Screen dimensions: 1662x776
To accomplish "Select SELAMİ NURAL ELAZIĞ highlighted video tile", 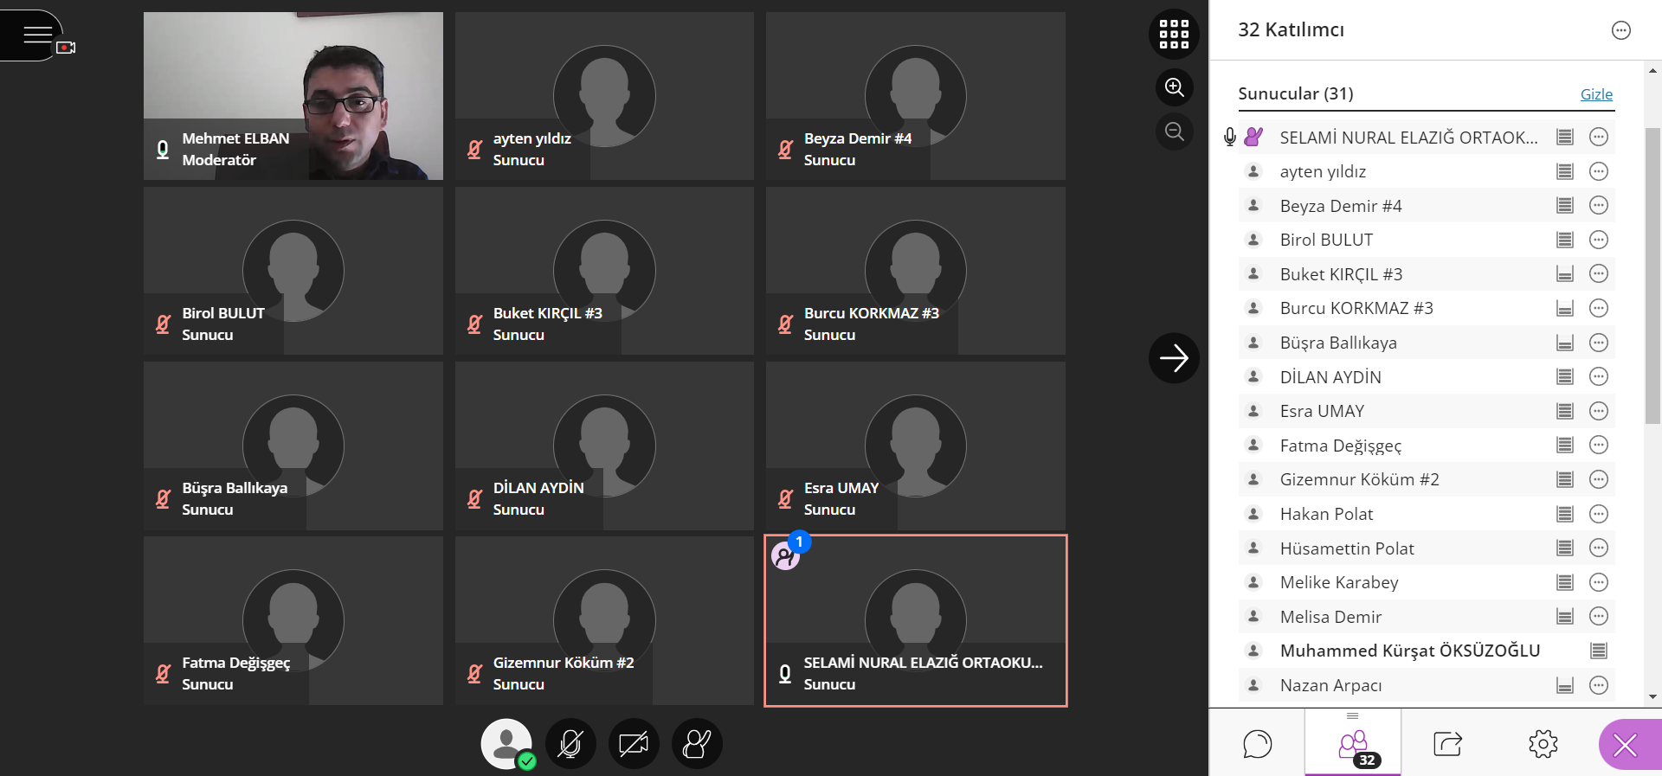I will coord(916,620).
